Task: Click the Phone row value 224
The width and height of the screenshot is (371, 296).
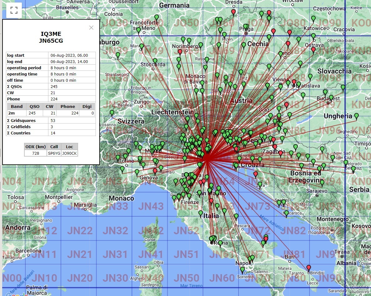Action: 54,99
